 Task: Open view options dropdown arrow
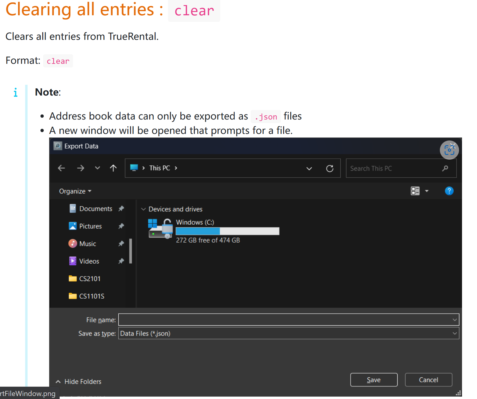(427, 191)
